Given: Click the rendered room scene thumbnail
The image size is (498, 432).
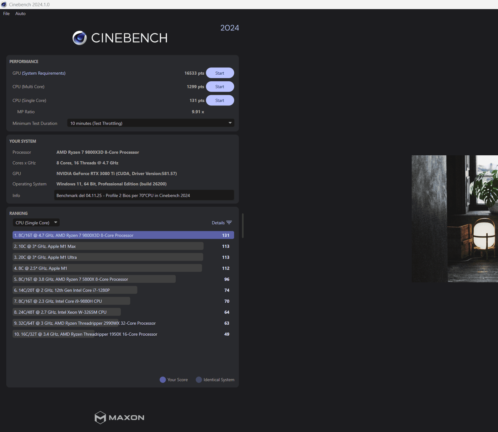Looking at the screenshot, I should click(x=455, y=219).
